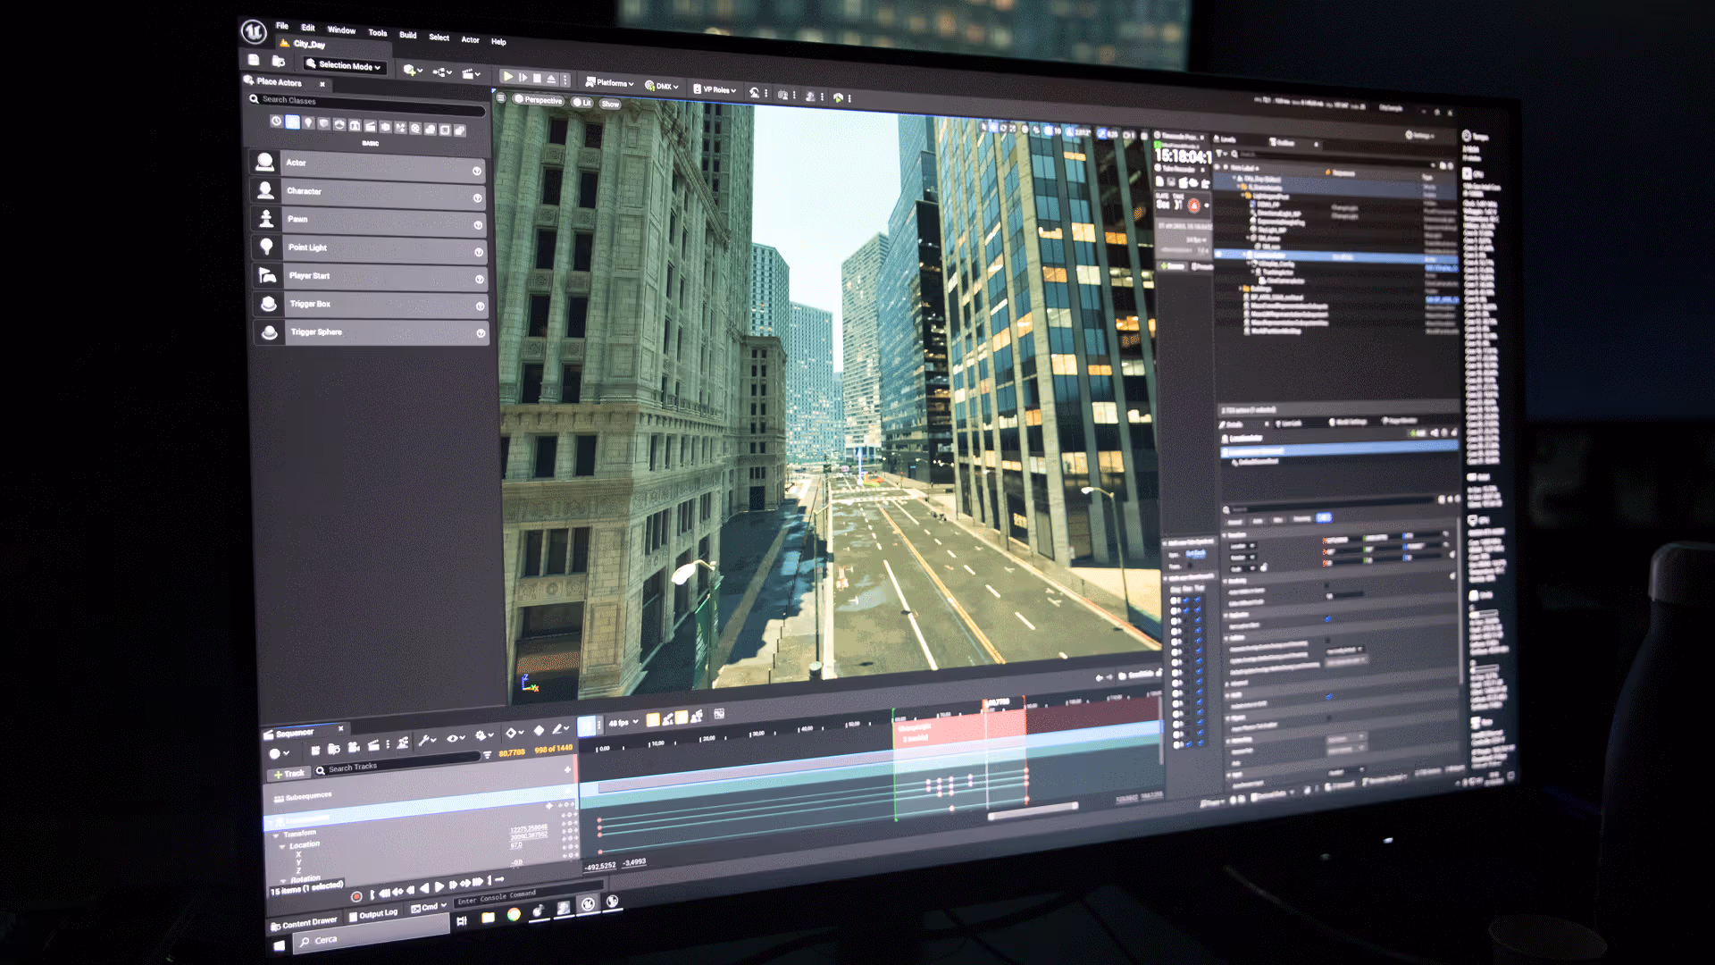Click the Sequencer play forward button

[439, 886]
